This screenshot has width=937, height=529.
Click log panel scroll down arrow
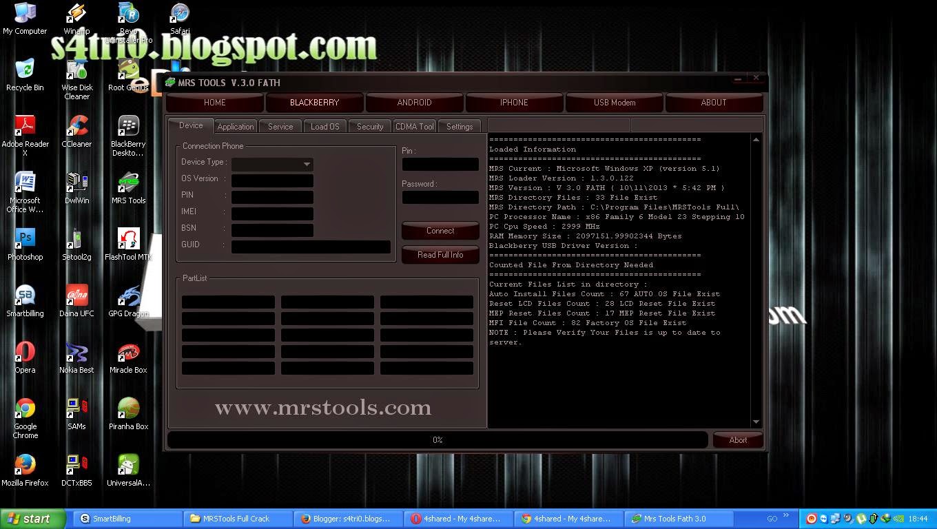[x=756, y=422]
